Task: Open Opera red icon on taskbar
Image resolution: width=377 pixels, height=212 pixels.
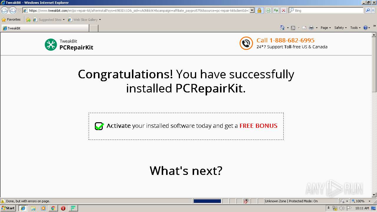Action: tap(63, 208)
